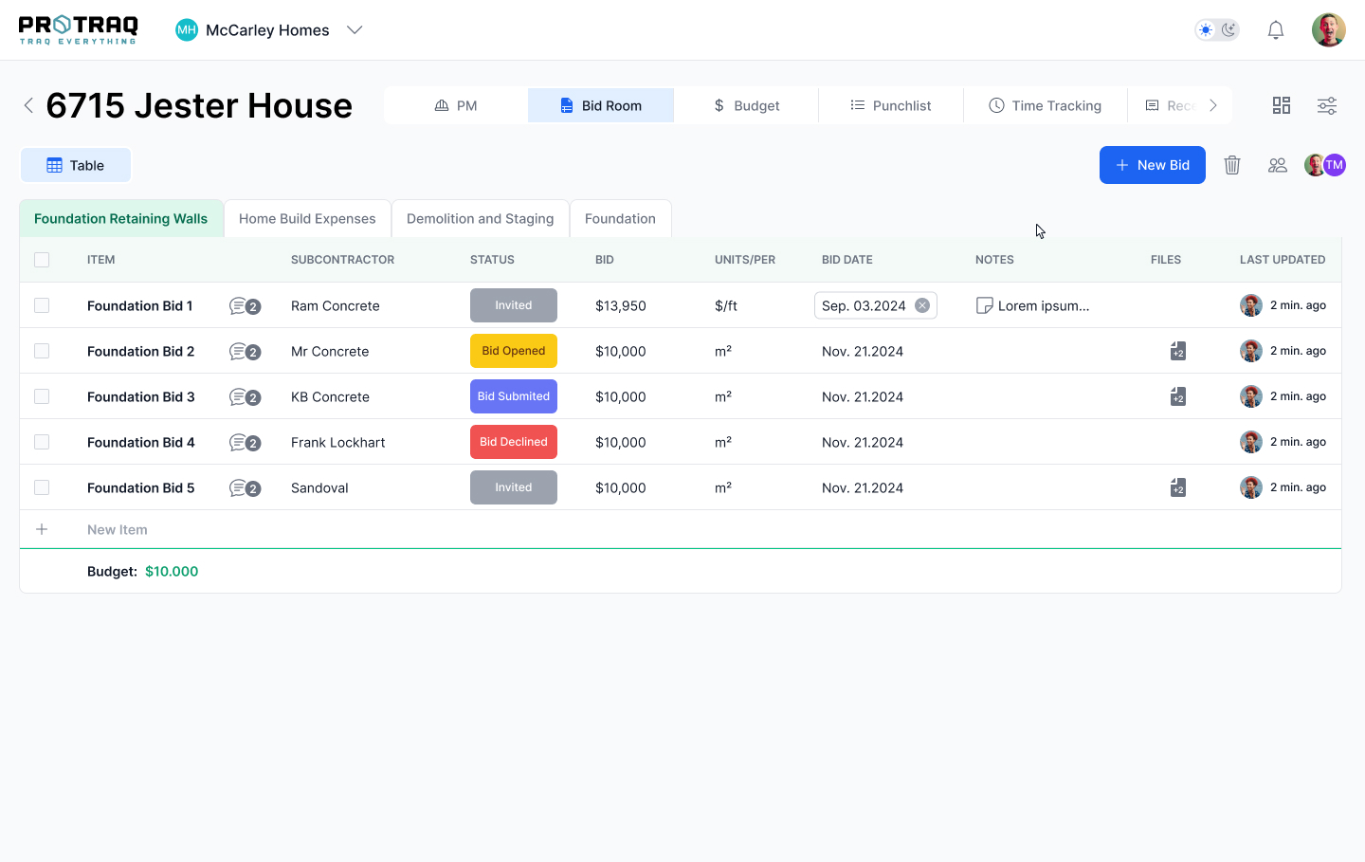Add a New Item row

tap(117, 530)
